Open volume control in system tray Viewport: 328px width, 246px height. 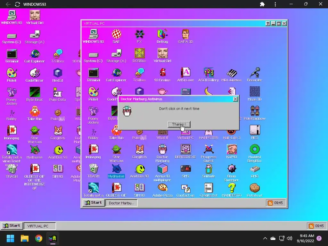tap(290, 238)
